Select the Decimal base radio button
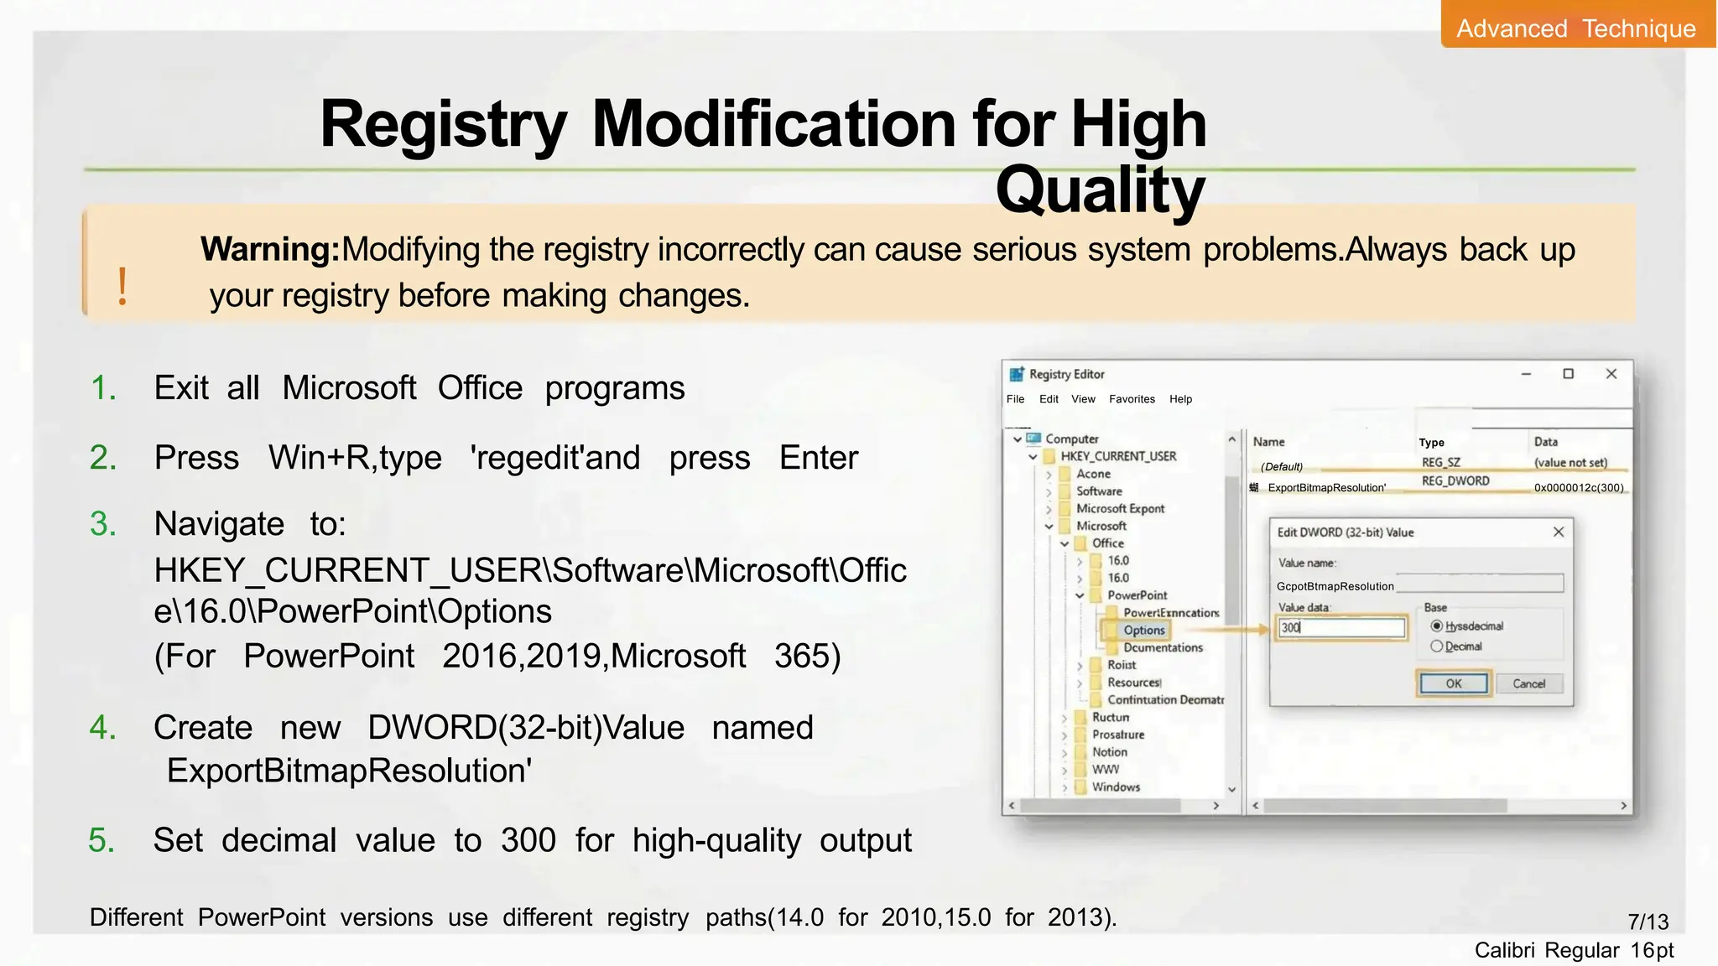This screenshot has width=1718, height=966. click(1436, 647)
